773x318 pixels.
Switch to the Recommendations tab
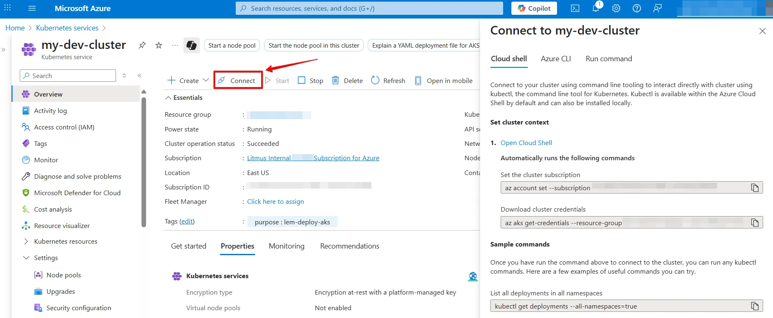click(x=350, y=246)
